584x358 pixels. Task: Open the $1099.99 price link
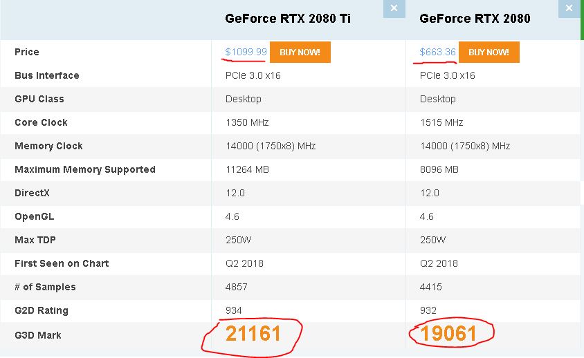[x=246, y=52]
